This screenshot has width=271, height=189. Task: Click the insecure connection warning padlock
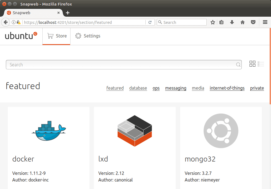coord(18,22)
